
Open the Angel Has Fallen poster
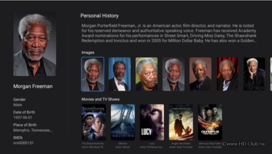click(181, 122)
